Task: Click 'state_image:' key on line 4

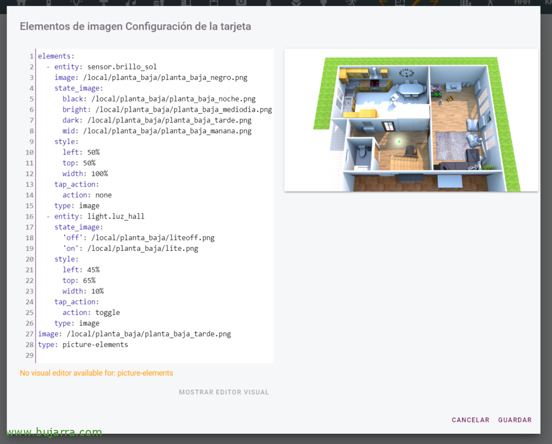Action: click(79, 88)
